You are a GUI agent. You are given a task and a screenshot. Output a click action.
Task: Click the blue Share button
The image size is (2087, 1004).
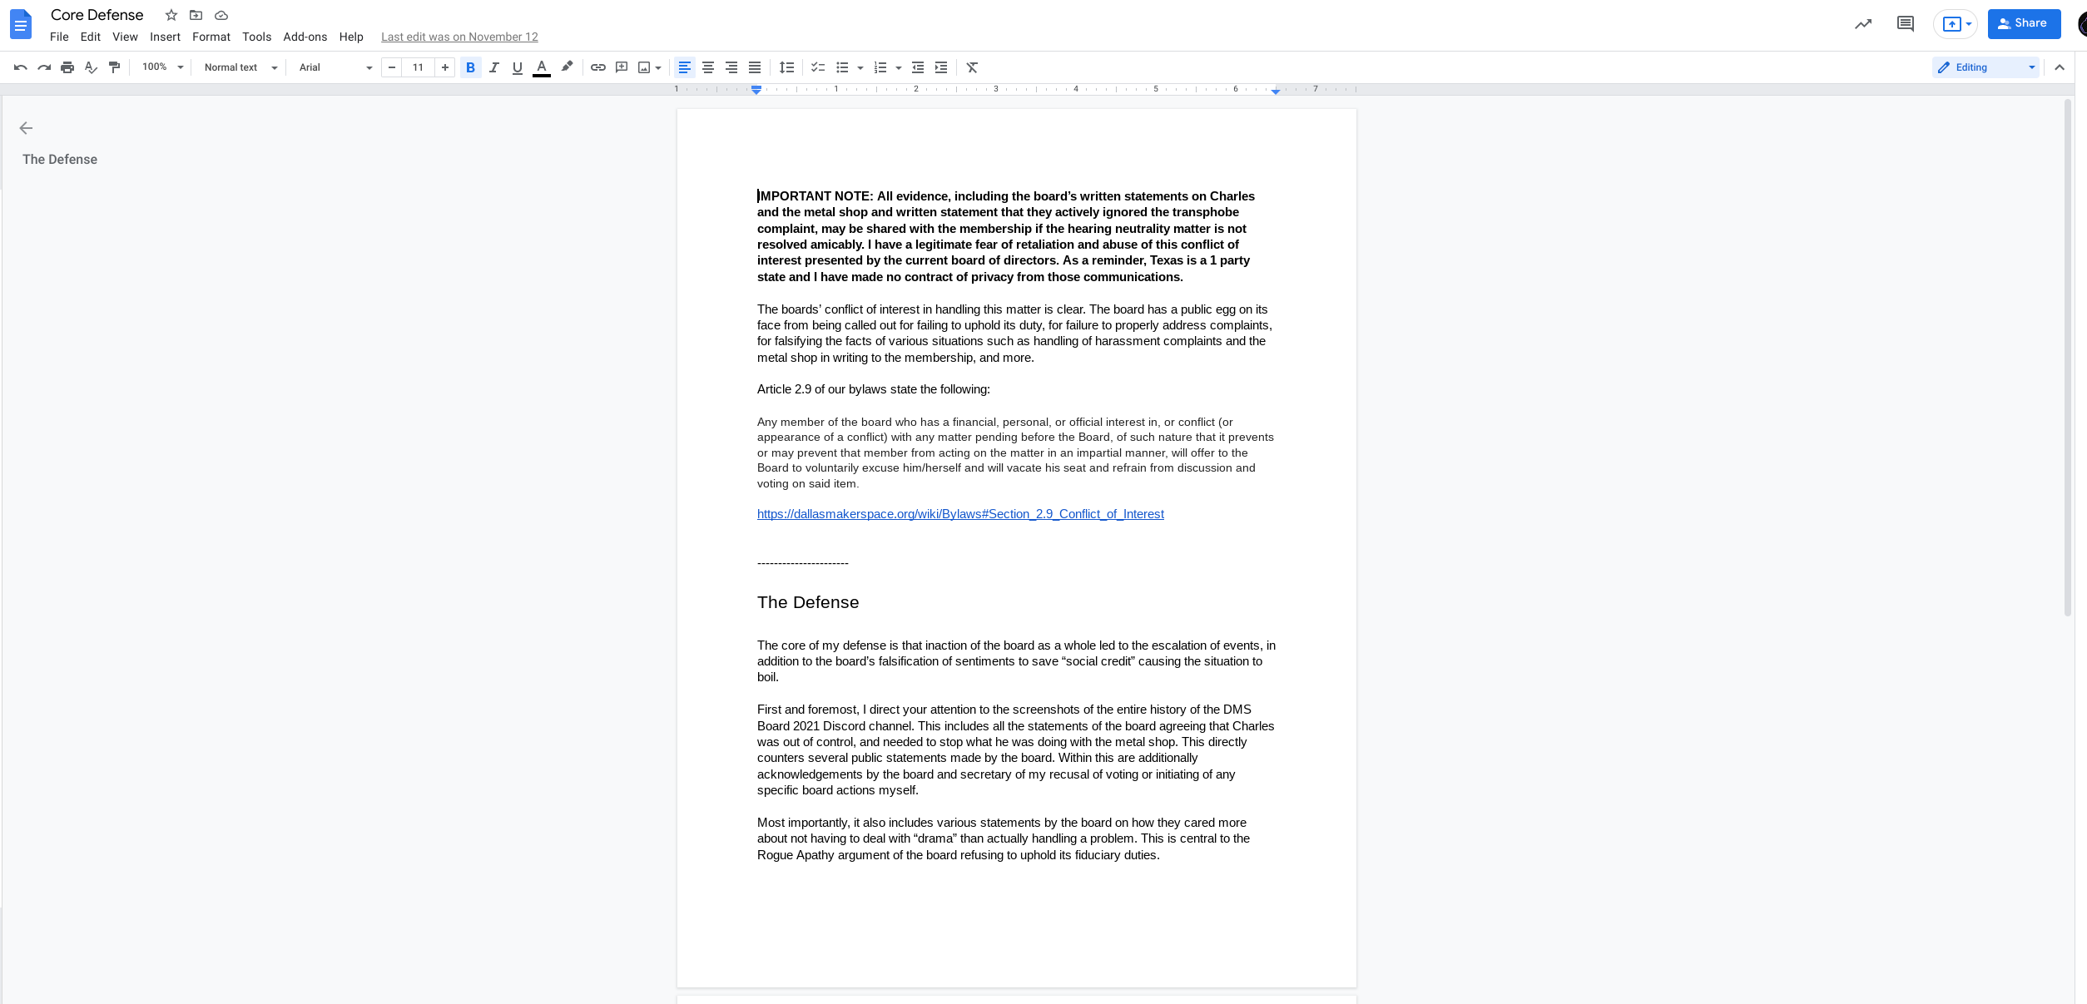tap(2023, 23)
